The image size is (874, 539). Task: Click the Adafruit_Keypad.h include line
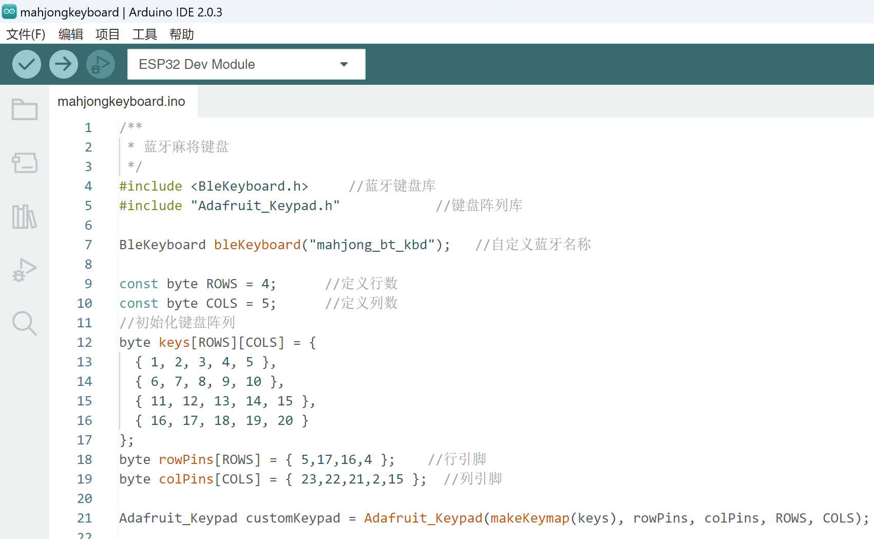pyautogui.click(x=230, y=206)
